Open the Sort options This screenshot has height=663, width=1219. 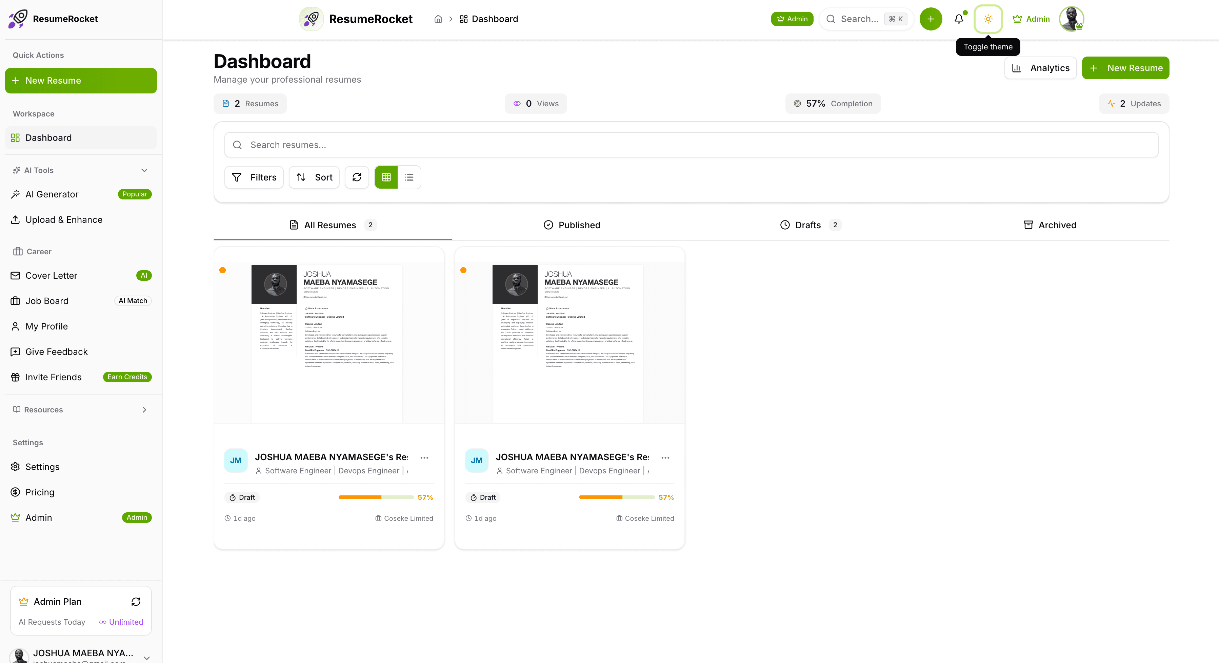314,177
